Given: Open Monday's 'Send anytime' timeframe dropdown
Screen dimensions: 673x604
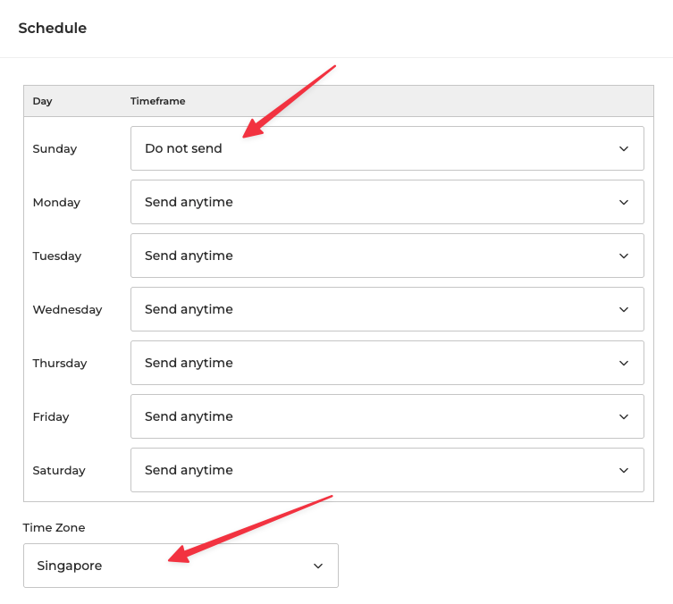Looking at the screenshot, I should 386,202.
